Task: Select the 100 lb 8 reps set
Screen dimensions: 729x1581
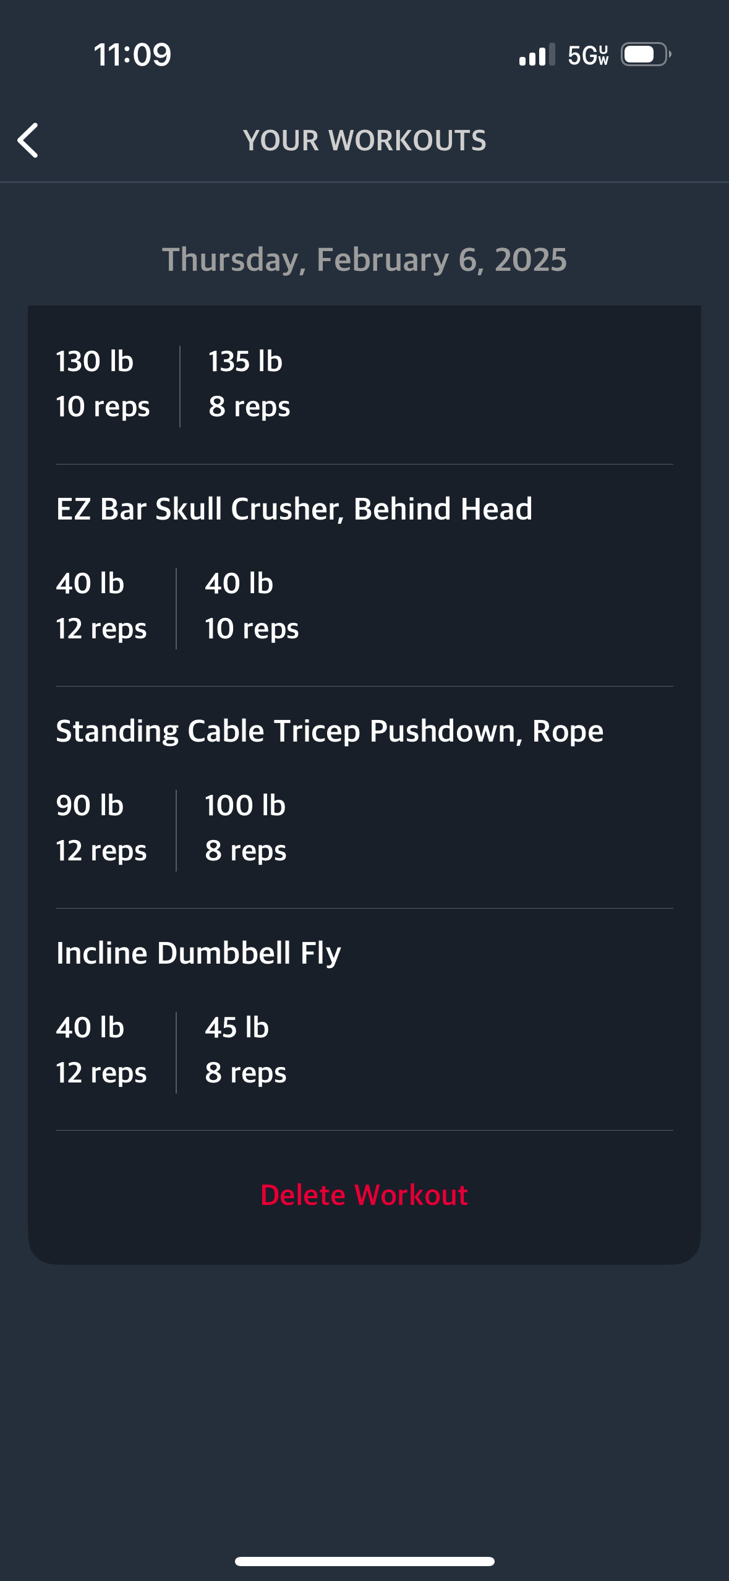Action: coord(245,828)
